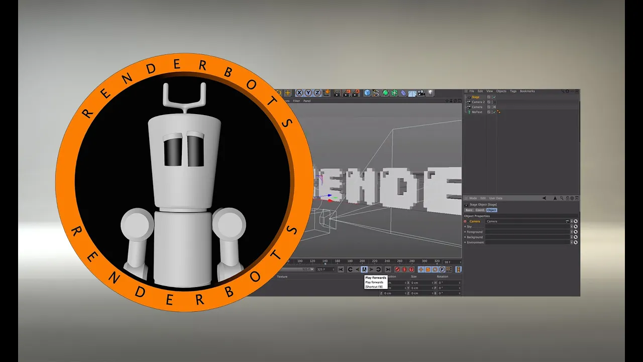Viewport: 643px width, 362px height.
Task: Toggle MoText enabled green checkmark
Action: click(494, 112)
